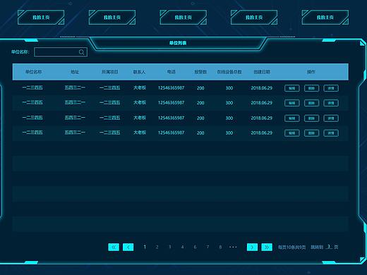Viewport: 367px width, 275px height.
Task: Click the 编辑 button in the second table row
Action: tap(292, 103)
